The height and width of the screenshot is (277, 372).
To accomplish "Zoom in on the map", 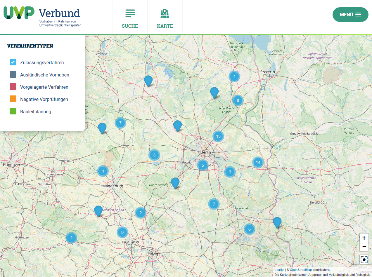I will point(364,238).
